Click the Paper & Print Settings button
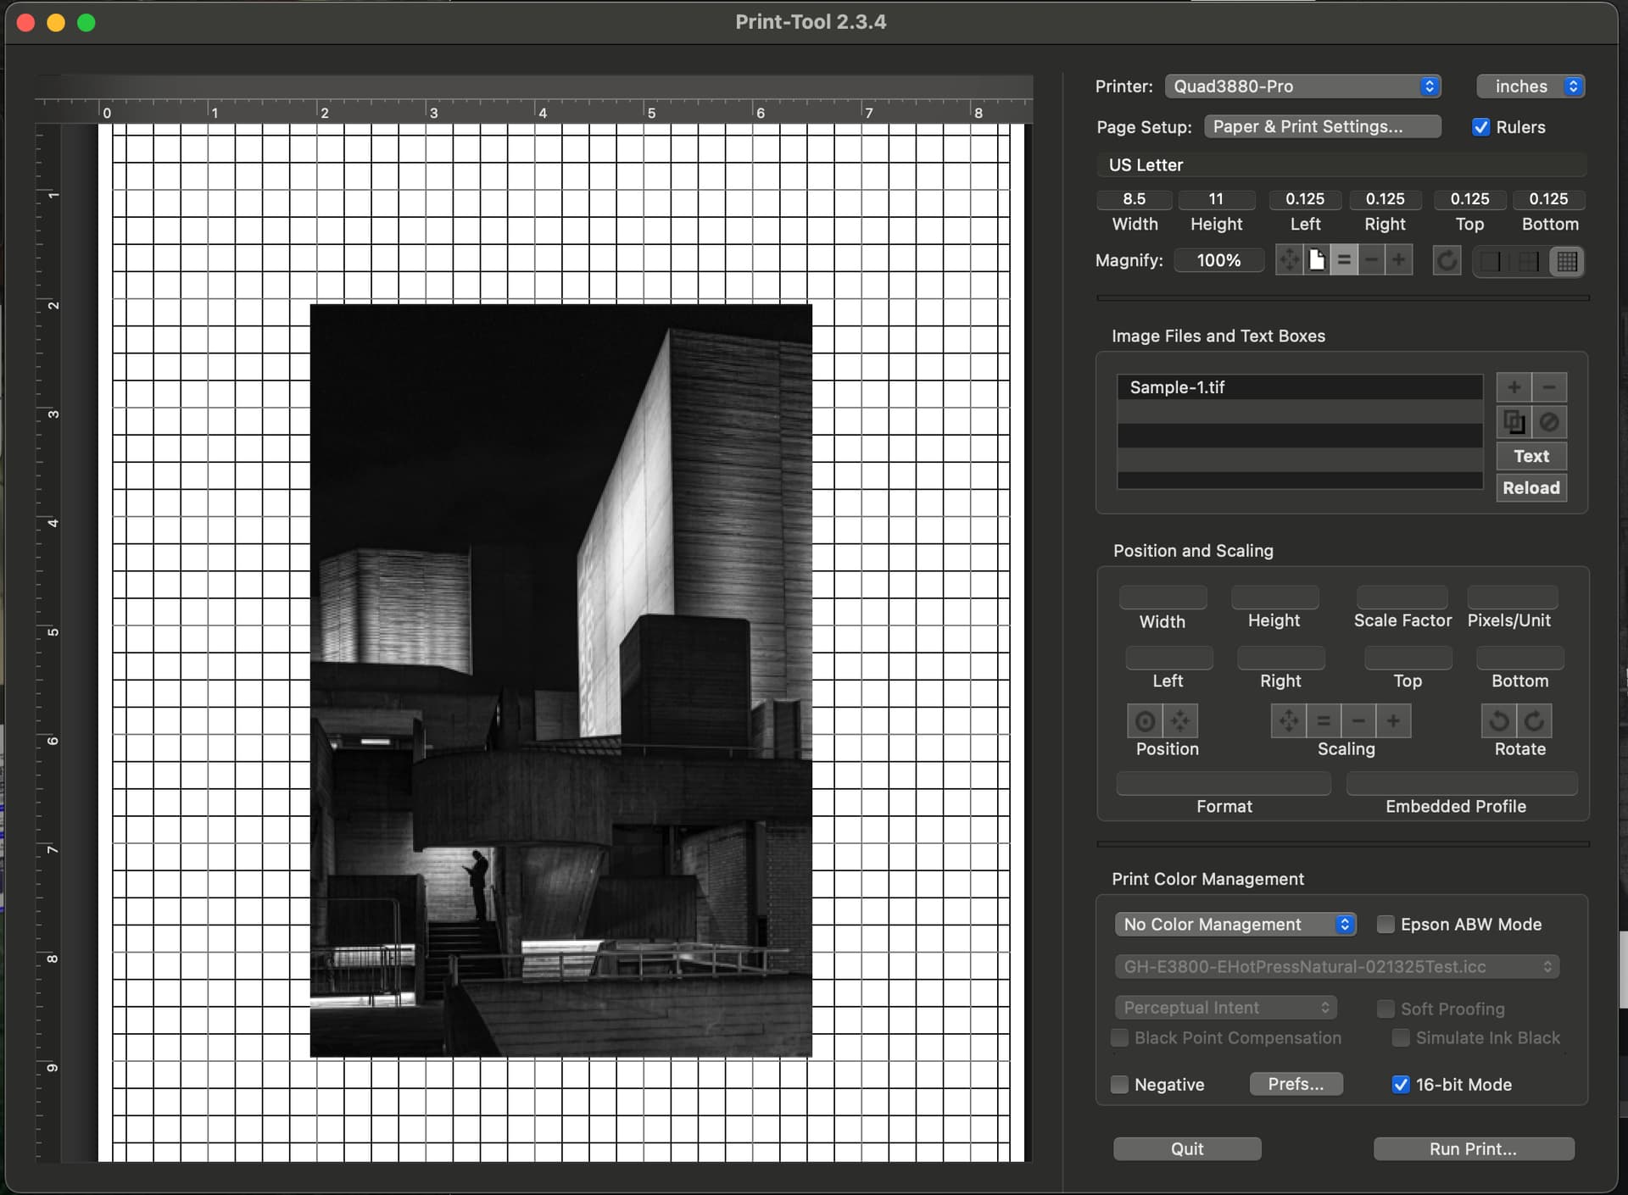Image resolution: width=1628 pixels, height=1195 pixels. [x=1322, y=127]
